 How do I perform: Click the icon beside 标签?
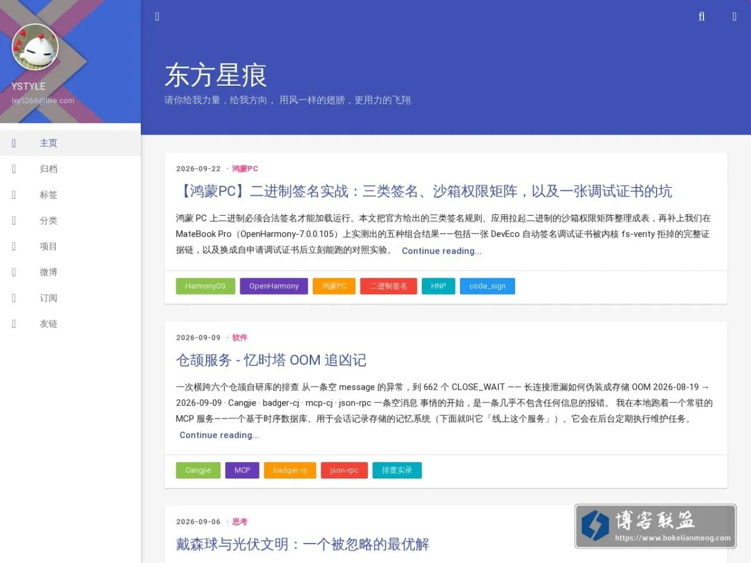click(x=14, y=195)
